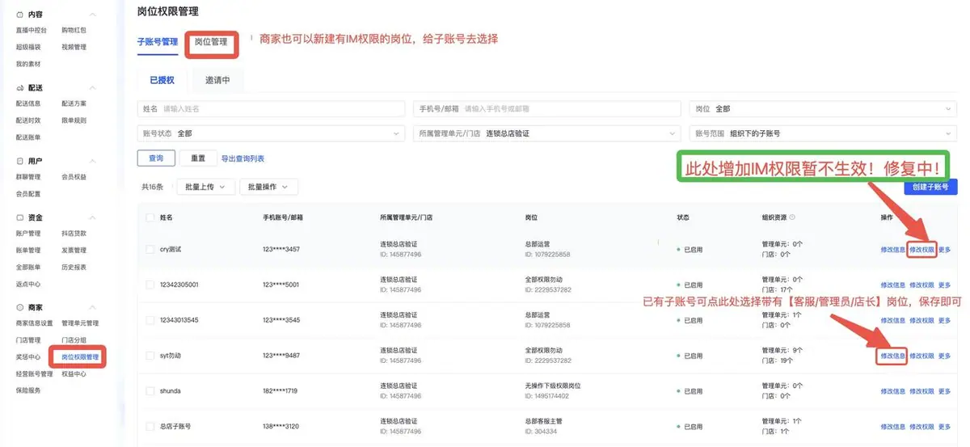970x447 pixels.
Task: Open 购物红包 in the sidebar
Action: click(x=74, y=30)
